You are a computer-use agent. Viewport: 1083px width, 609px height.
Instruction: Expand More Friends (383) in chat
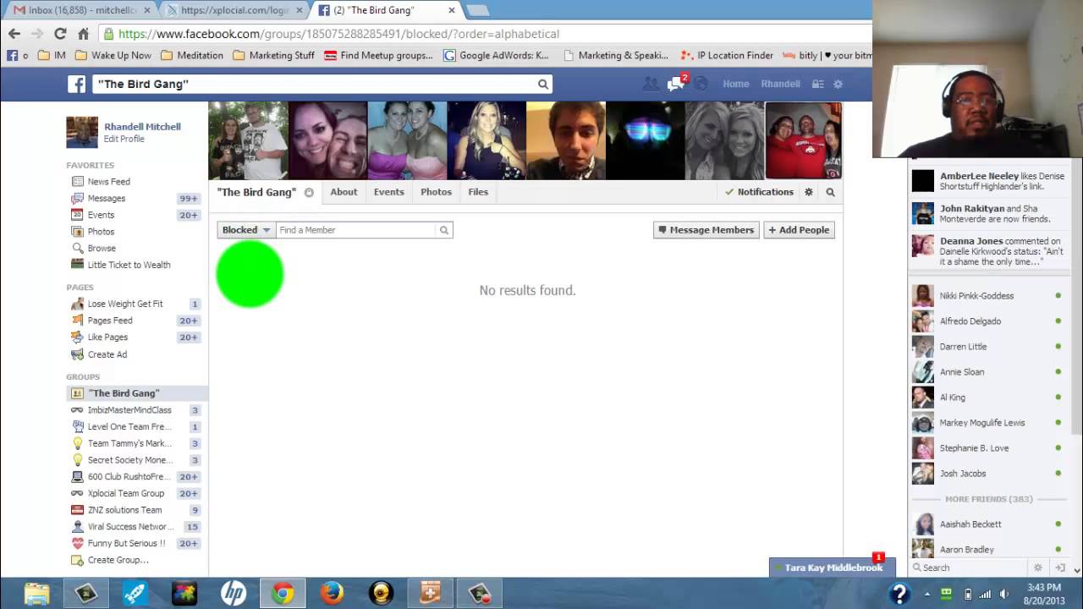tap(988, 499)
